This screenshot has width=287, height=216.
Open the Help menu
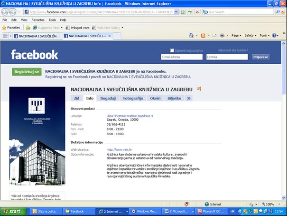(63, 20)
